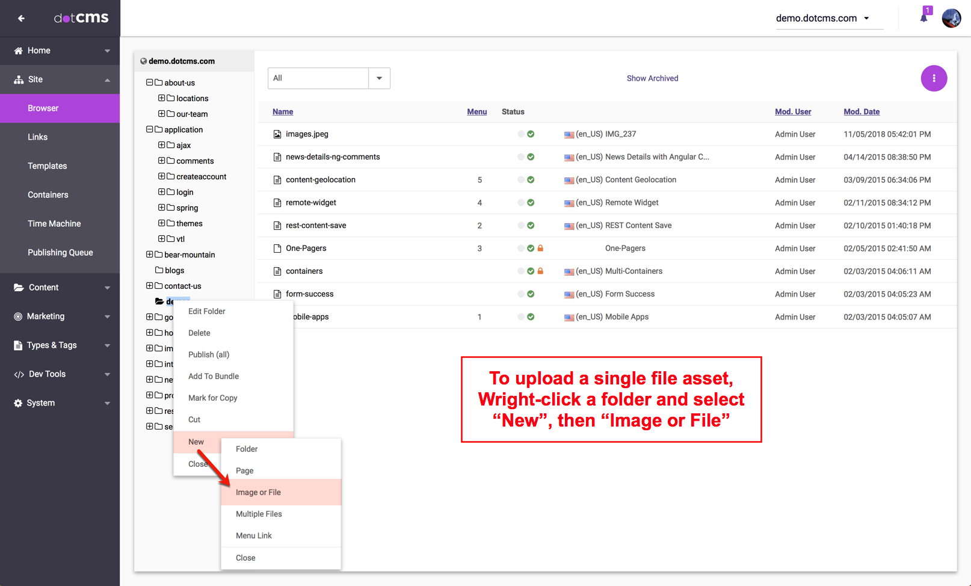Select Edit Folder in context menu
The height and width of the screenshot is (586, 971).
click(x=206, y=311)
